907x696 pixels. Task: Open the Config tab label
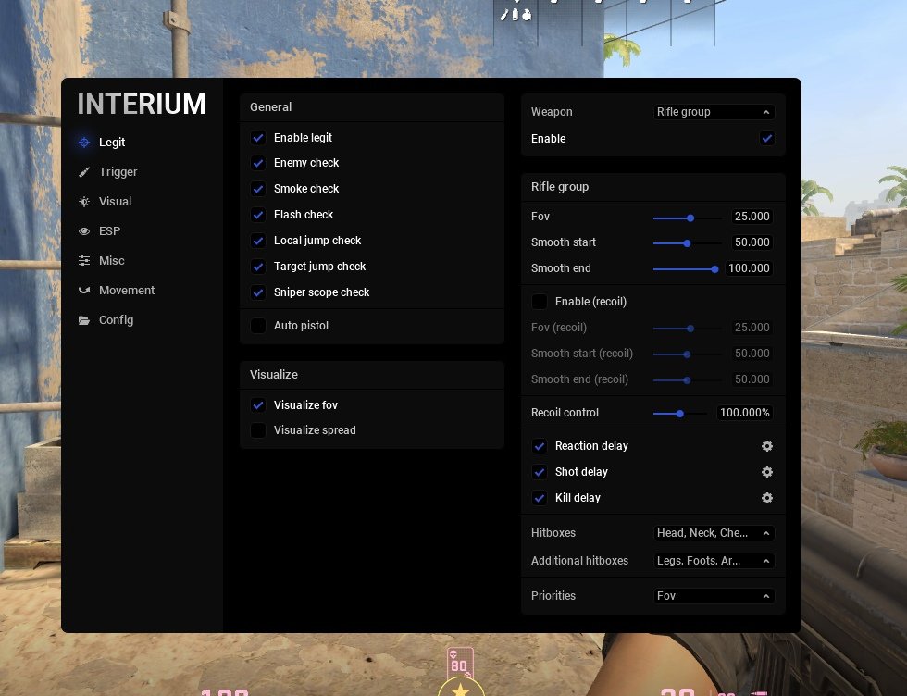pos(117,320)
